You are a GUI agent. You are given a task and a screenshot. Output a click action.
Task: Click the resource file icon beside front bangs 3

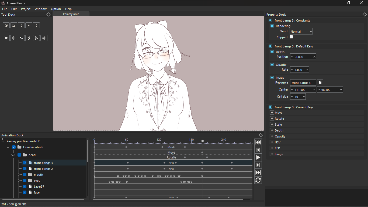point(320,82)
